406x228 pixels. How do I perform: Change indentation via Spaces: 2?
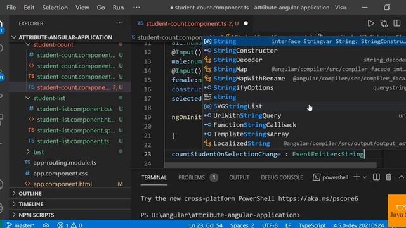[x=242, y=225]
